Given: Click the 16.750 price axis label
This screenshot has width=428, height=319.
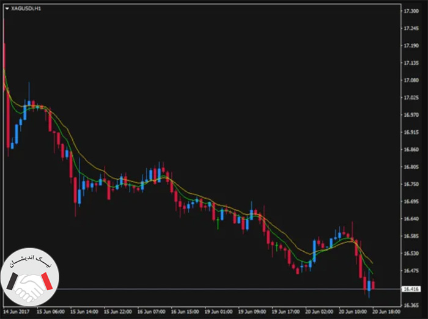Looking at the screenshot, I should tap(411, 184).
